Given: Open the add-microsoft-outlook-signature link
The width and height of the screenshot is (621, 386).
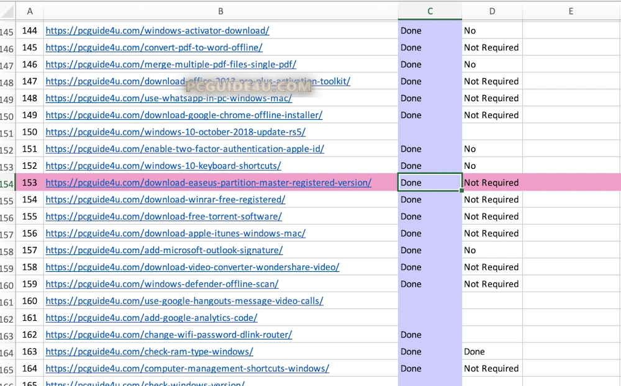Looking at the screenshot, I should [x=164, y=250].
